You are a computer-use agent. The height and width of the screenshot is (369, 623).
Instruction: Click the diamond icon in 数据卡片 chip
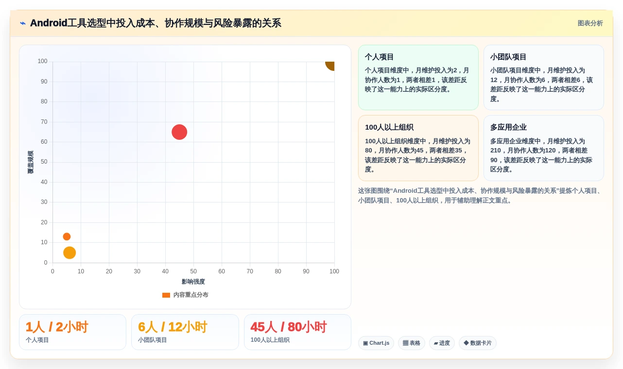[x=466, y=343]
